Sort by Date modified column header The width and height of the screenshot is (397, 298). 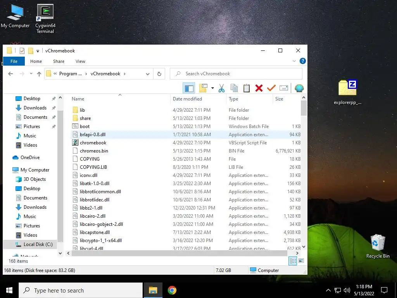[198, 99]
